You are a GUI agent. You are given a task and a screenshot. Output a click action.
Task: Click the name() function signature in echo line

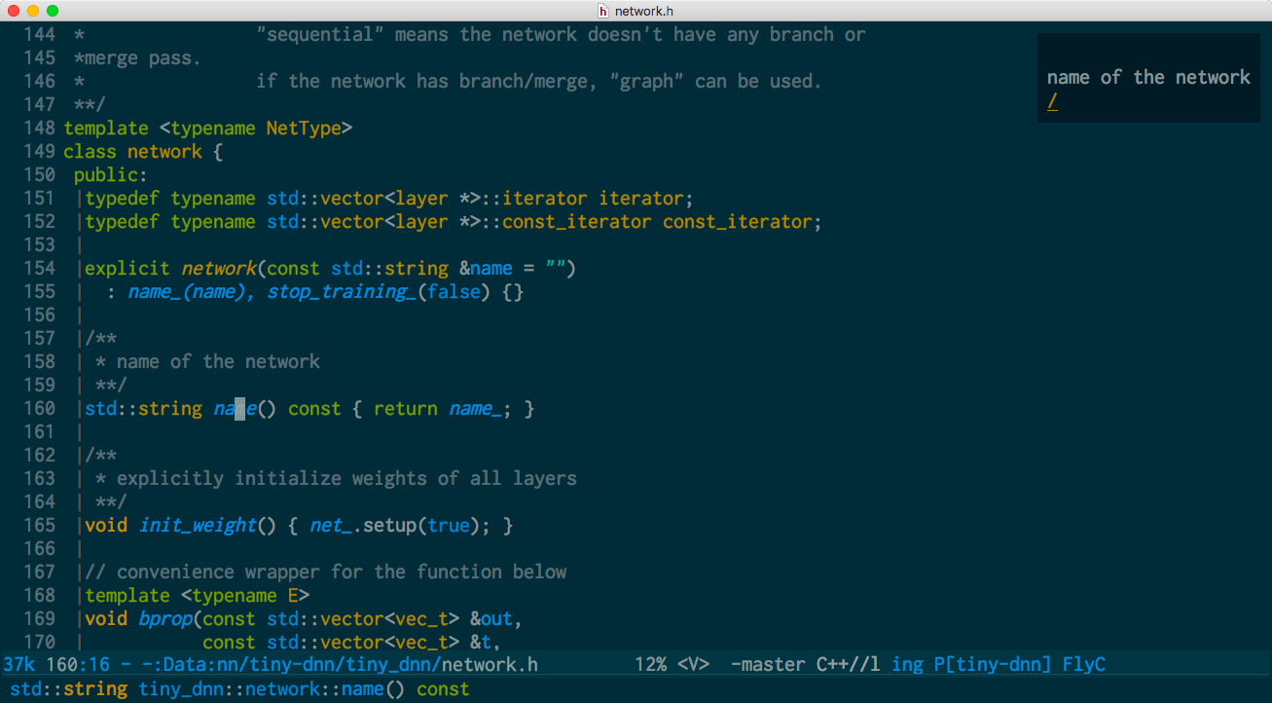[x=234, y=688]
